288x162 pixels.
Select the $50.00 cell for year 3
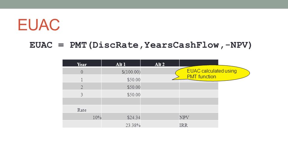tap(121, 94)
